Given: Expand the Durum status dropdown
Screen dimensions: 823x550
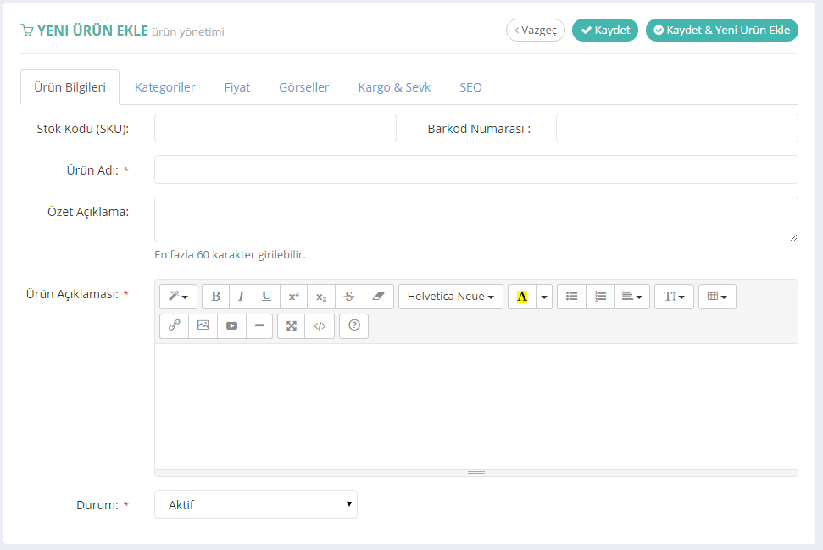Looking at the screenshot, I should [255, 504].
